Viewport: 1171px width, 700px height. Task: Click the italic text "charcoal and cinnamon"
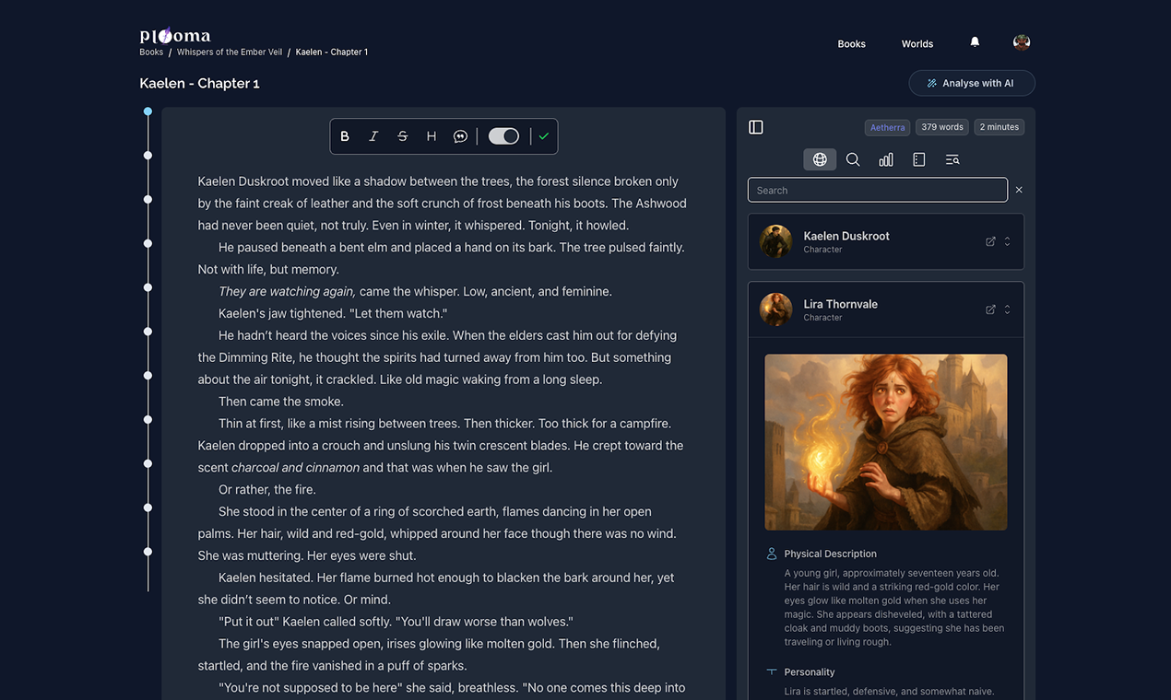(295, 468)
